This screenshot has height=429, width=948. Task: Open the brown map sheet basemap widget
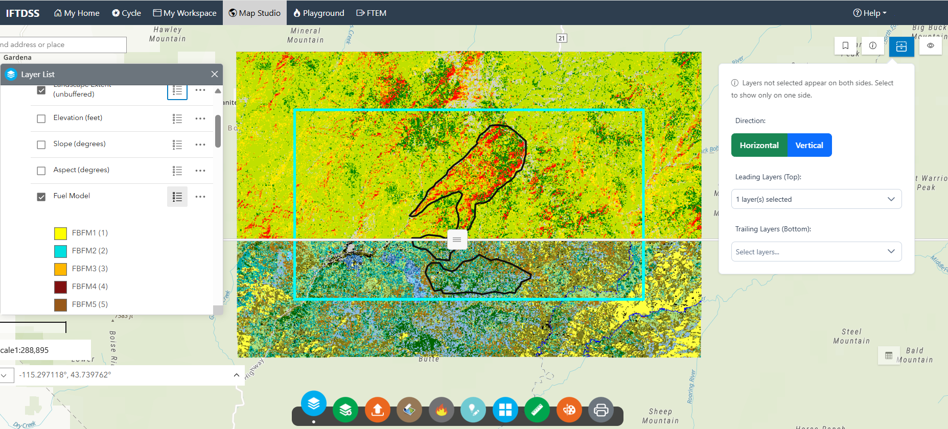409,410
